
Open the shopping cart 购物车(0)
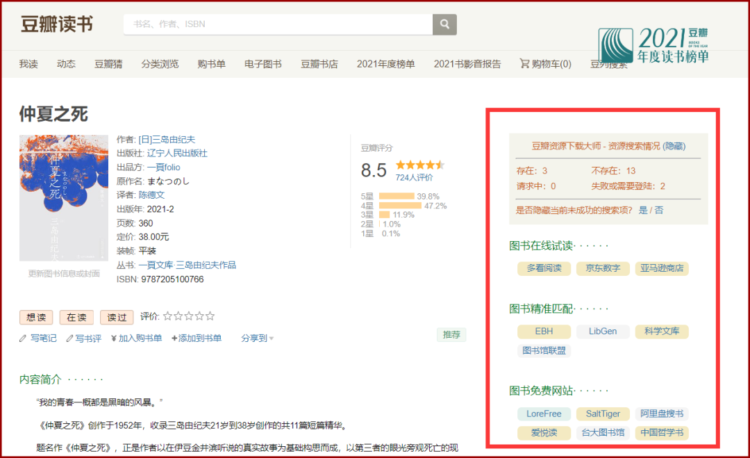coord(546,64)
